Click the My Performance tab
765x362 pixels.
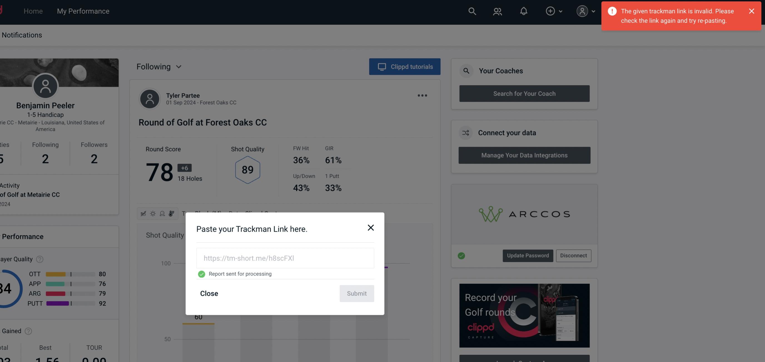[x=83, y=10]
